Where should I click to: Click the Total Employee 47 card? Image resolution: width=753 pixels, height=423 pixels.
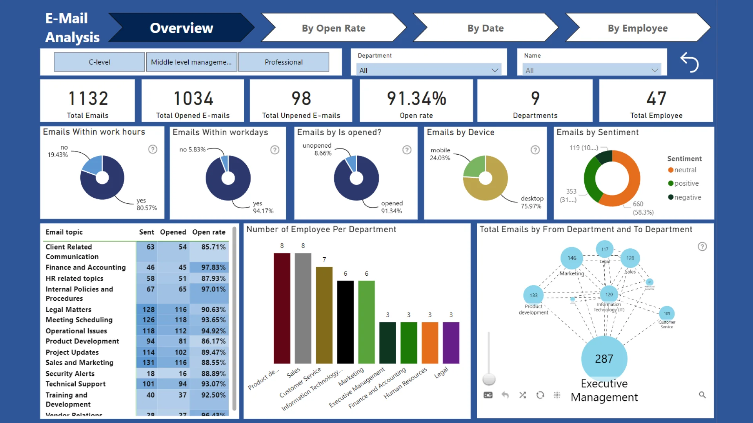(x=656, y=101)
